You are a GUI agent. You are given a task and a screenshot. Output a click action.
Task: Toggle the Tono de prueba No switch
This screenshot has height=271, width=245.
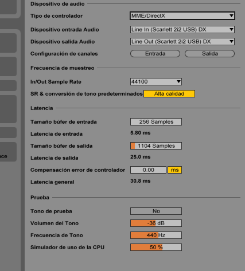(x=156, y=211)
